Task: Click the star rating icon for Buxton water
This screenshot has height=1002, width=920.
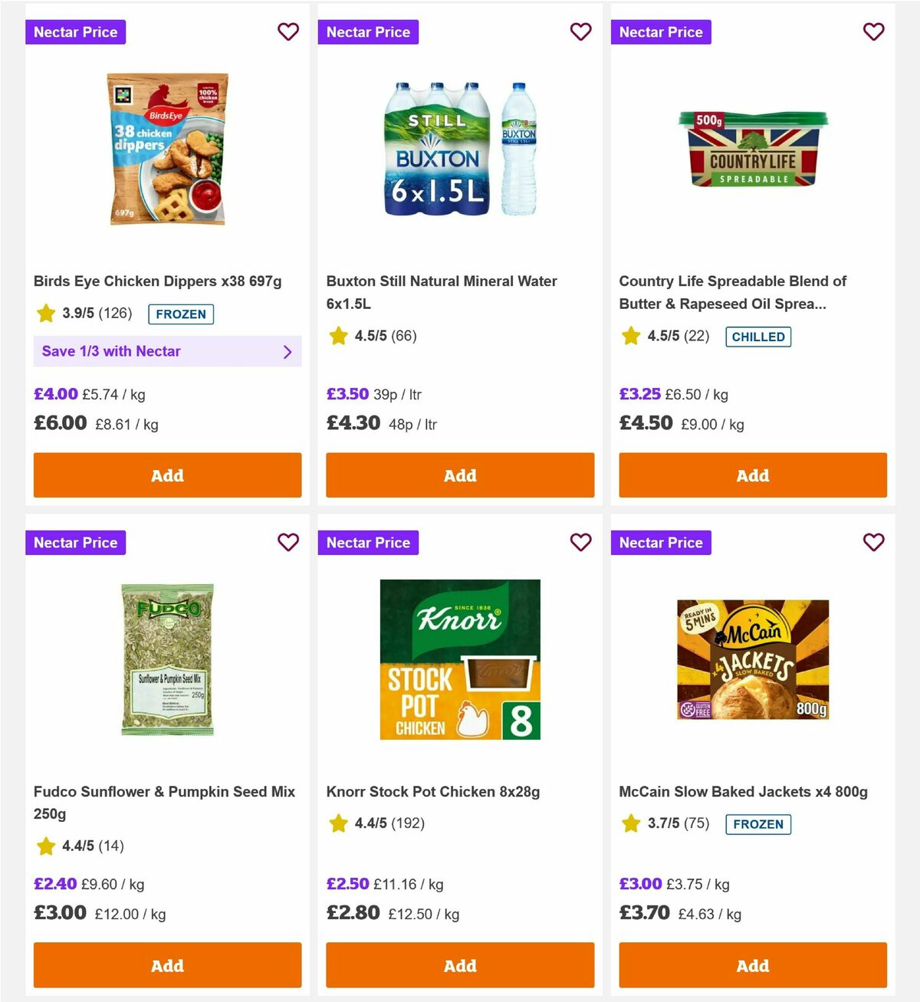Action: 338,335
